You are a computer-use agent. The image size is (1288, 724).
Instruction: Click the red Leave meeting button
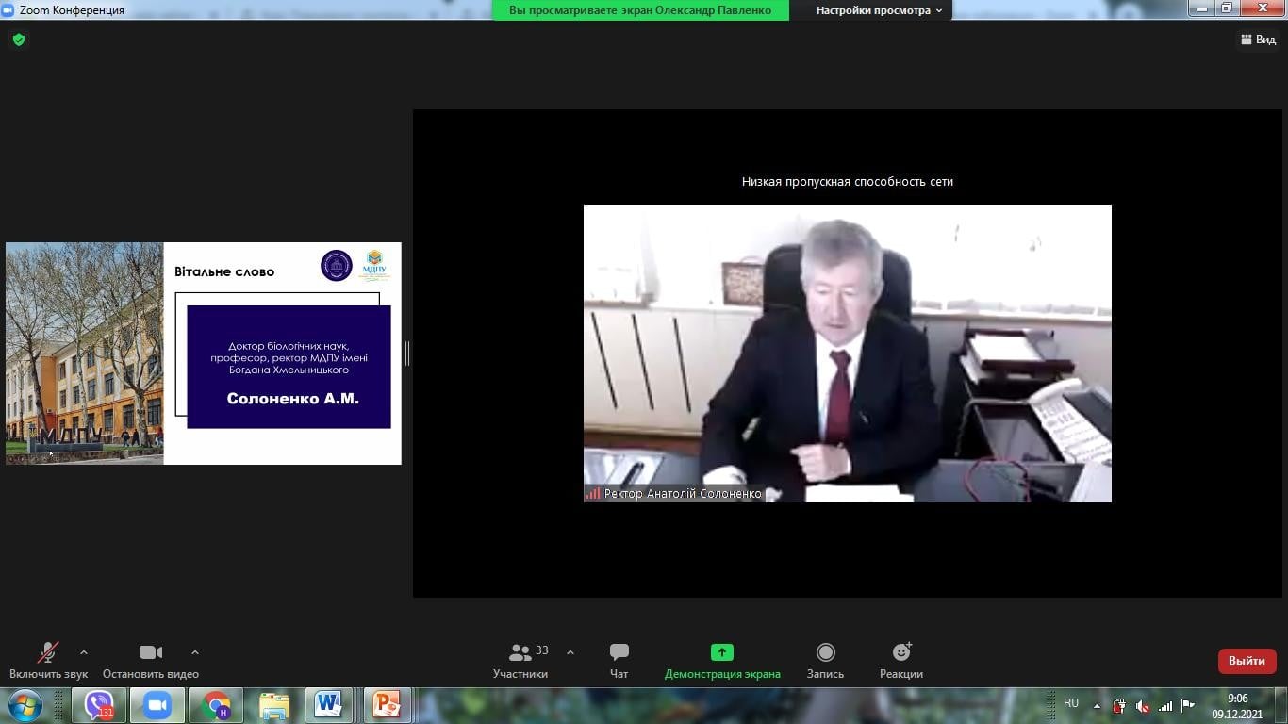[x=1247, y=661]
